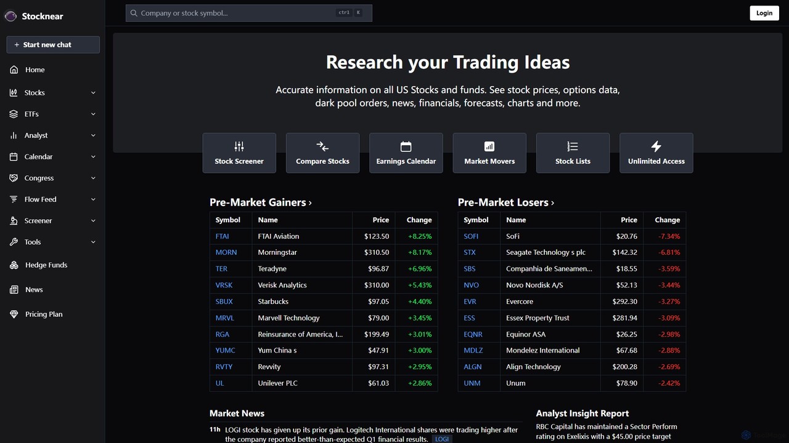Image resolution: width=789 pixels, height=443 pixels.
Task: Open the Stocks menu label
Action: pyautogui.click(x=35, y=93)
